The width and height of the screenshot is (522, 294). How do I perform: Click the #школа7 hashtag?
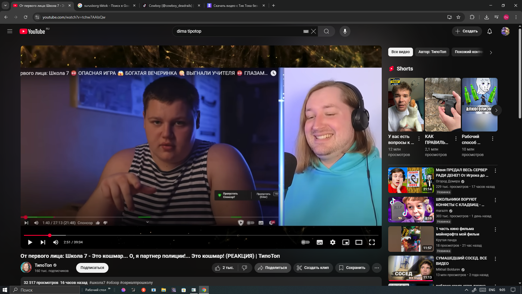coord(97,283)
